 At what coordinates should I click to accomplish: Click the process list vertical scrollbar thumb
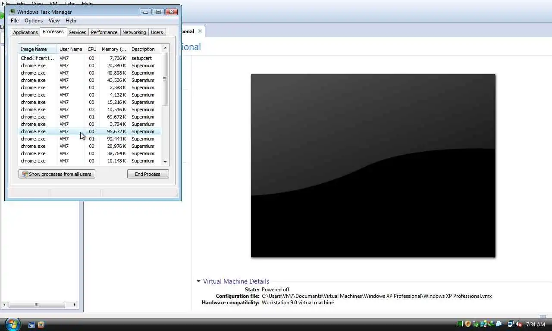[x=165, y=79]
